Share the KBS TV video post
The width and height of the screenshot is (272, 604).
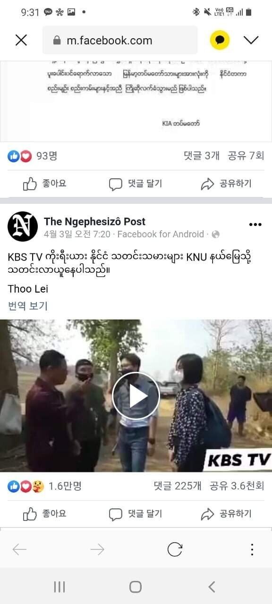[x=226, y=513]
